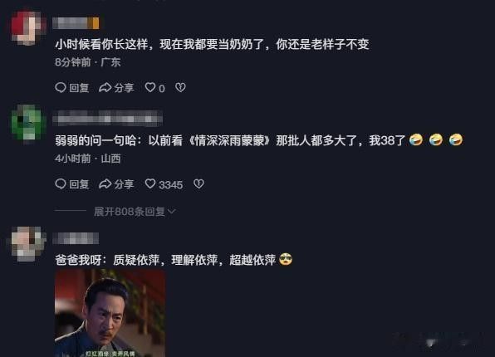Share the first comment from 广东

116,87
